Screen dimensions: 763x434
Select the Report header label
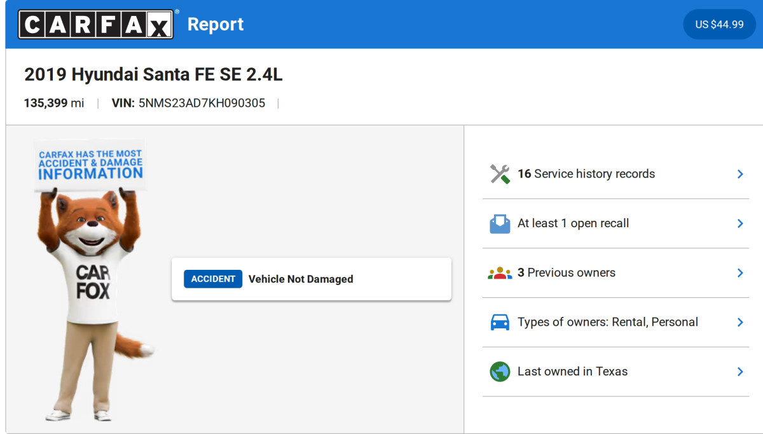click(x=216, y=24)
